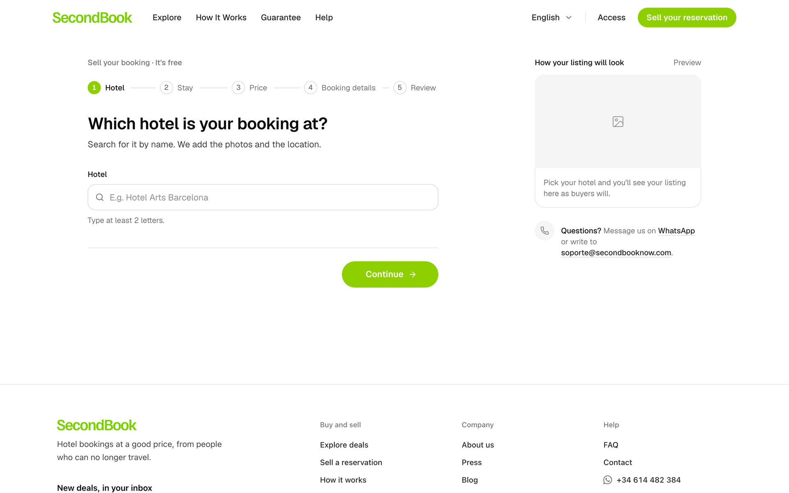Click the hotel search input field
The height and width of the screenshot is (493, 789).
pos(263,197)
